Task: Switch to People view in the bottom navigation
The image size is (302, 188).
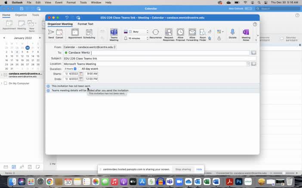Action: [22, 167]
